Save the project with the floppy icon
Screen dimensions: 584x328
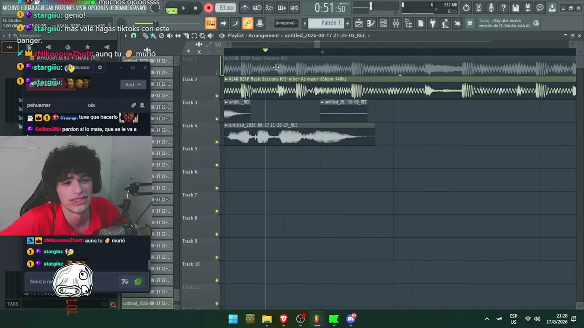click(516, 8)
